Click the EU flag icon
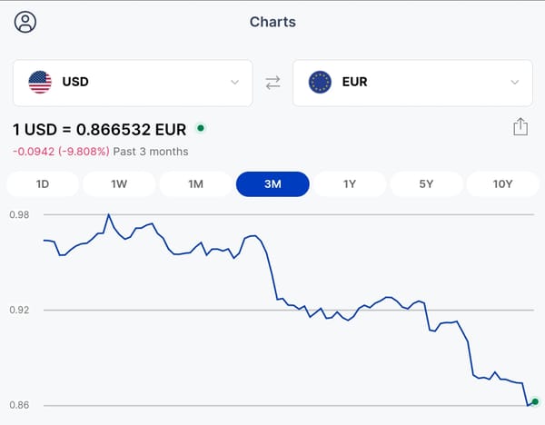Viewport: 545px width, 425px height. [x=320, y=83]
